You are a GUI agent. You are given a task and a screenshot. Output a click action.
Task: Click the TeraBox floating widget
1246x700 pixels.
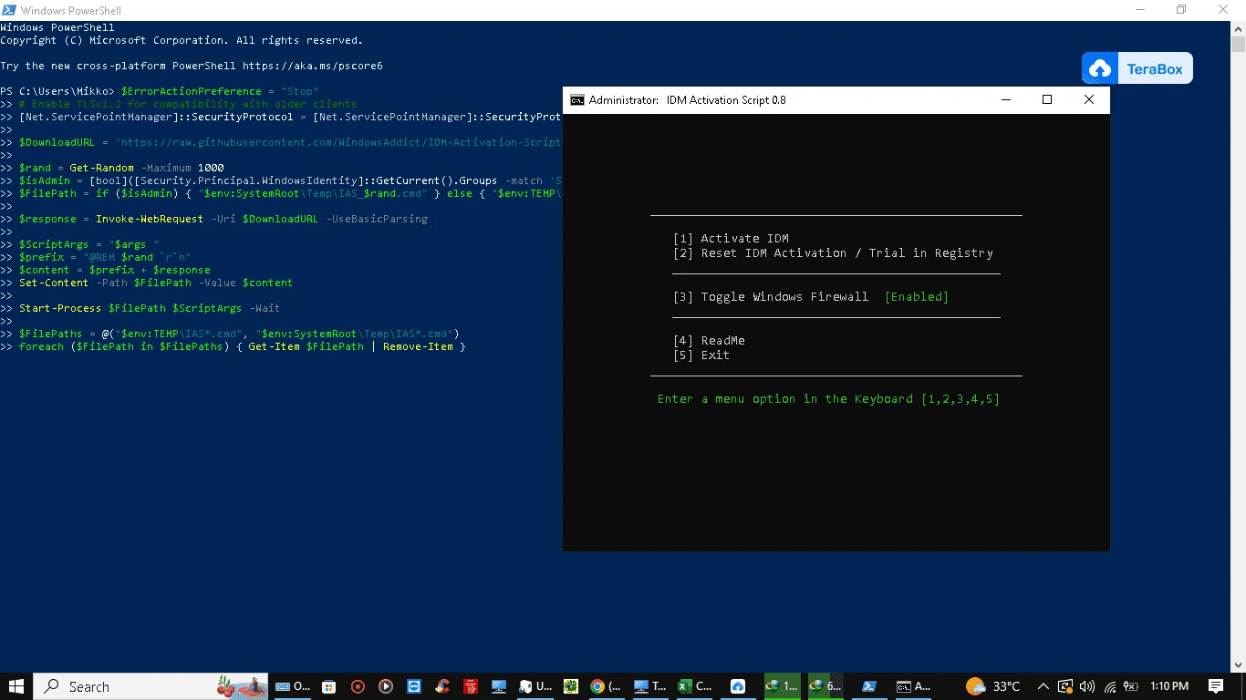[1137, 68]
